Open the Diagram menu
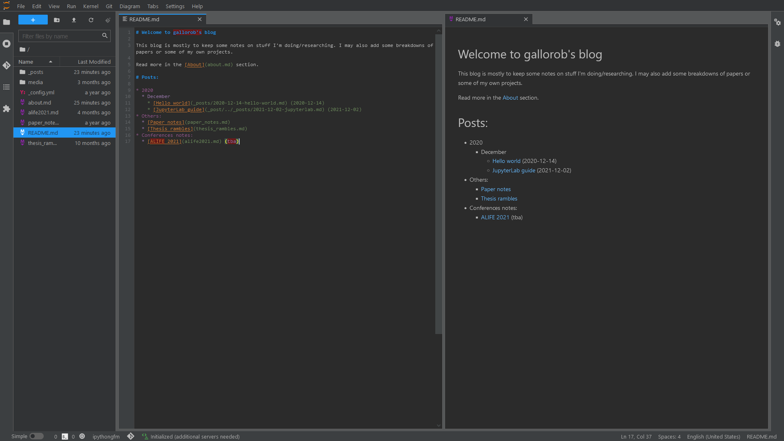The width and height of the screenshot is (784, 441). point(129,6)
